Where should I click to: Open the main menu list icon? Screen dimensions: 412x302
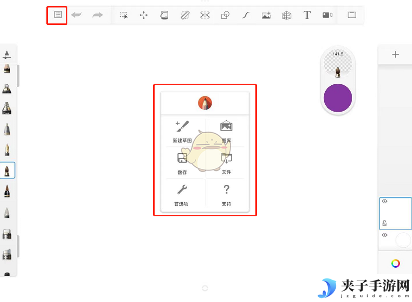[x=58, y=15]
